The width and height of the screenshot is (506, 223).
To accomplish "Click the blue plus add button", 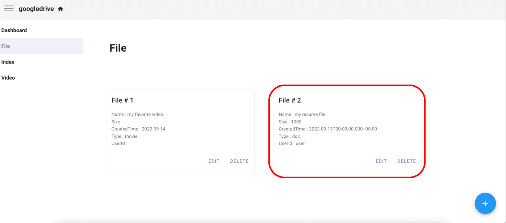I will click(x=485, y=203).
